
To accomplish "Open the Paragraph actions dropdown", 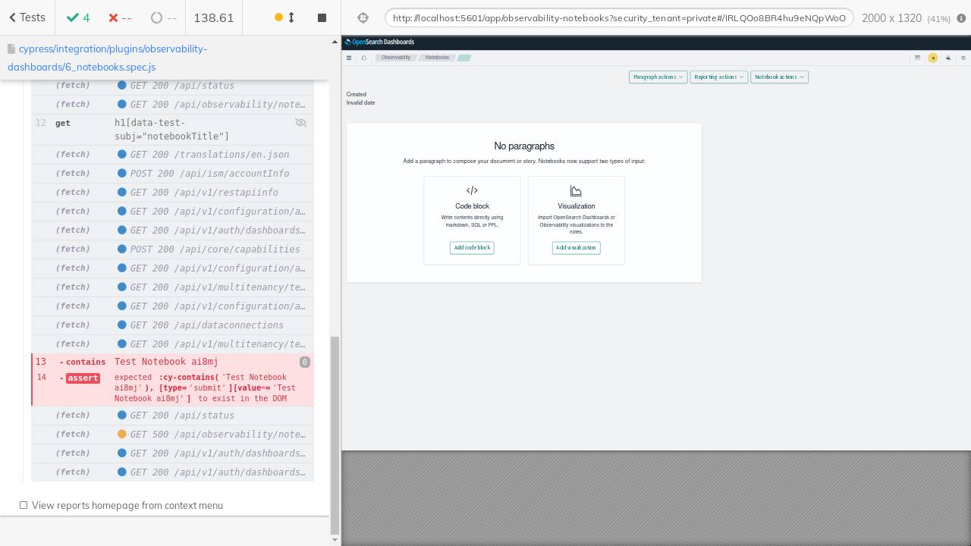I will click(658, 77).
